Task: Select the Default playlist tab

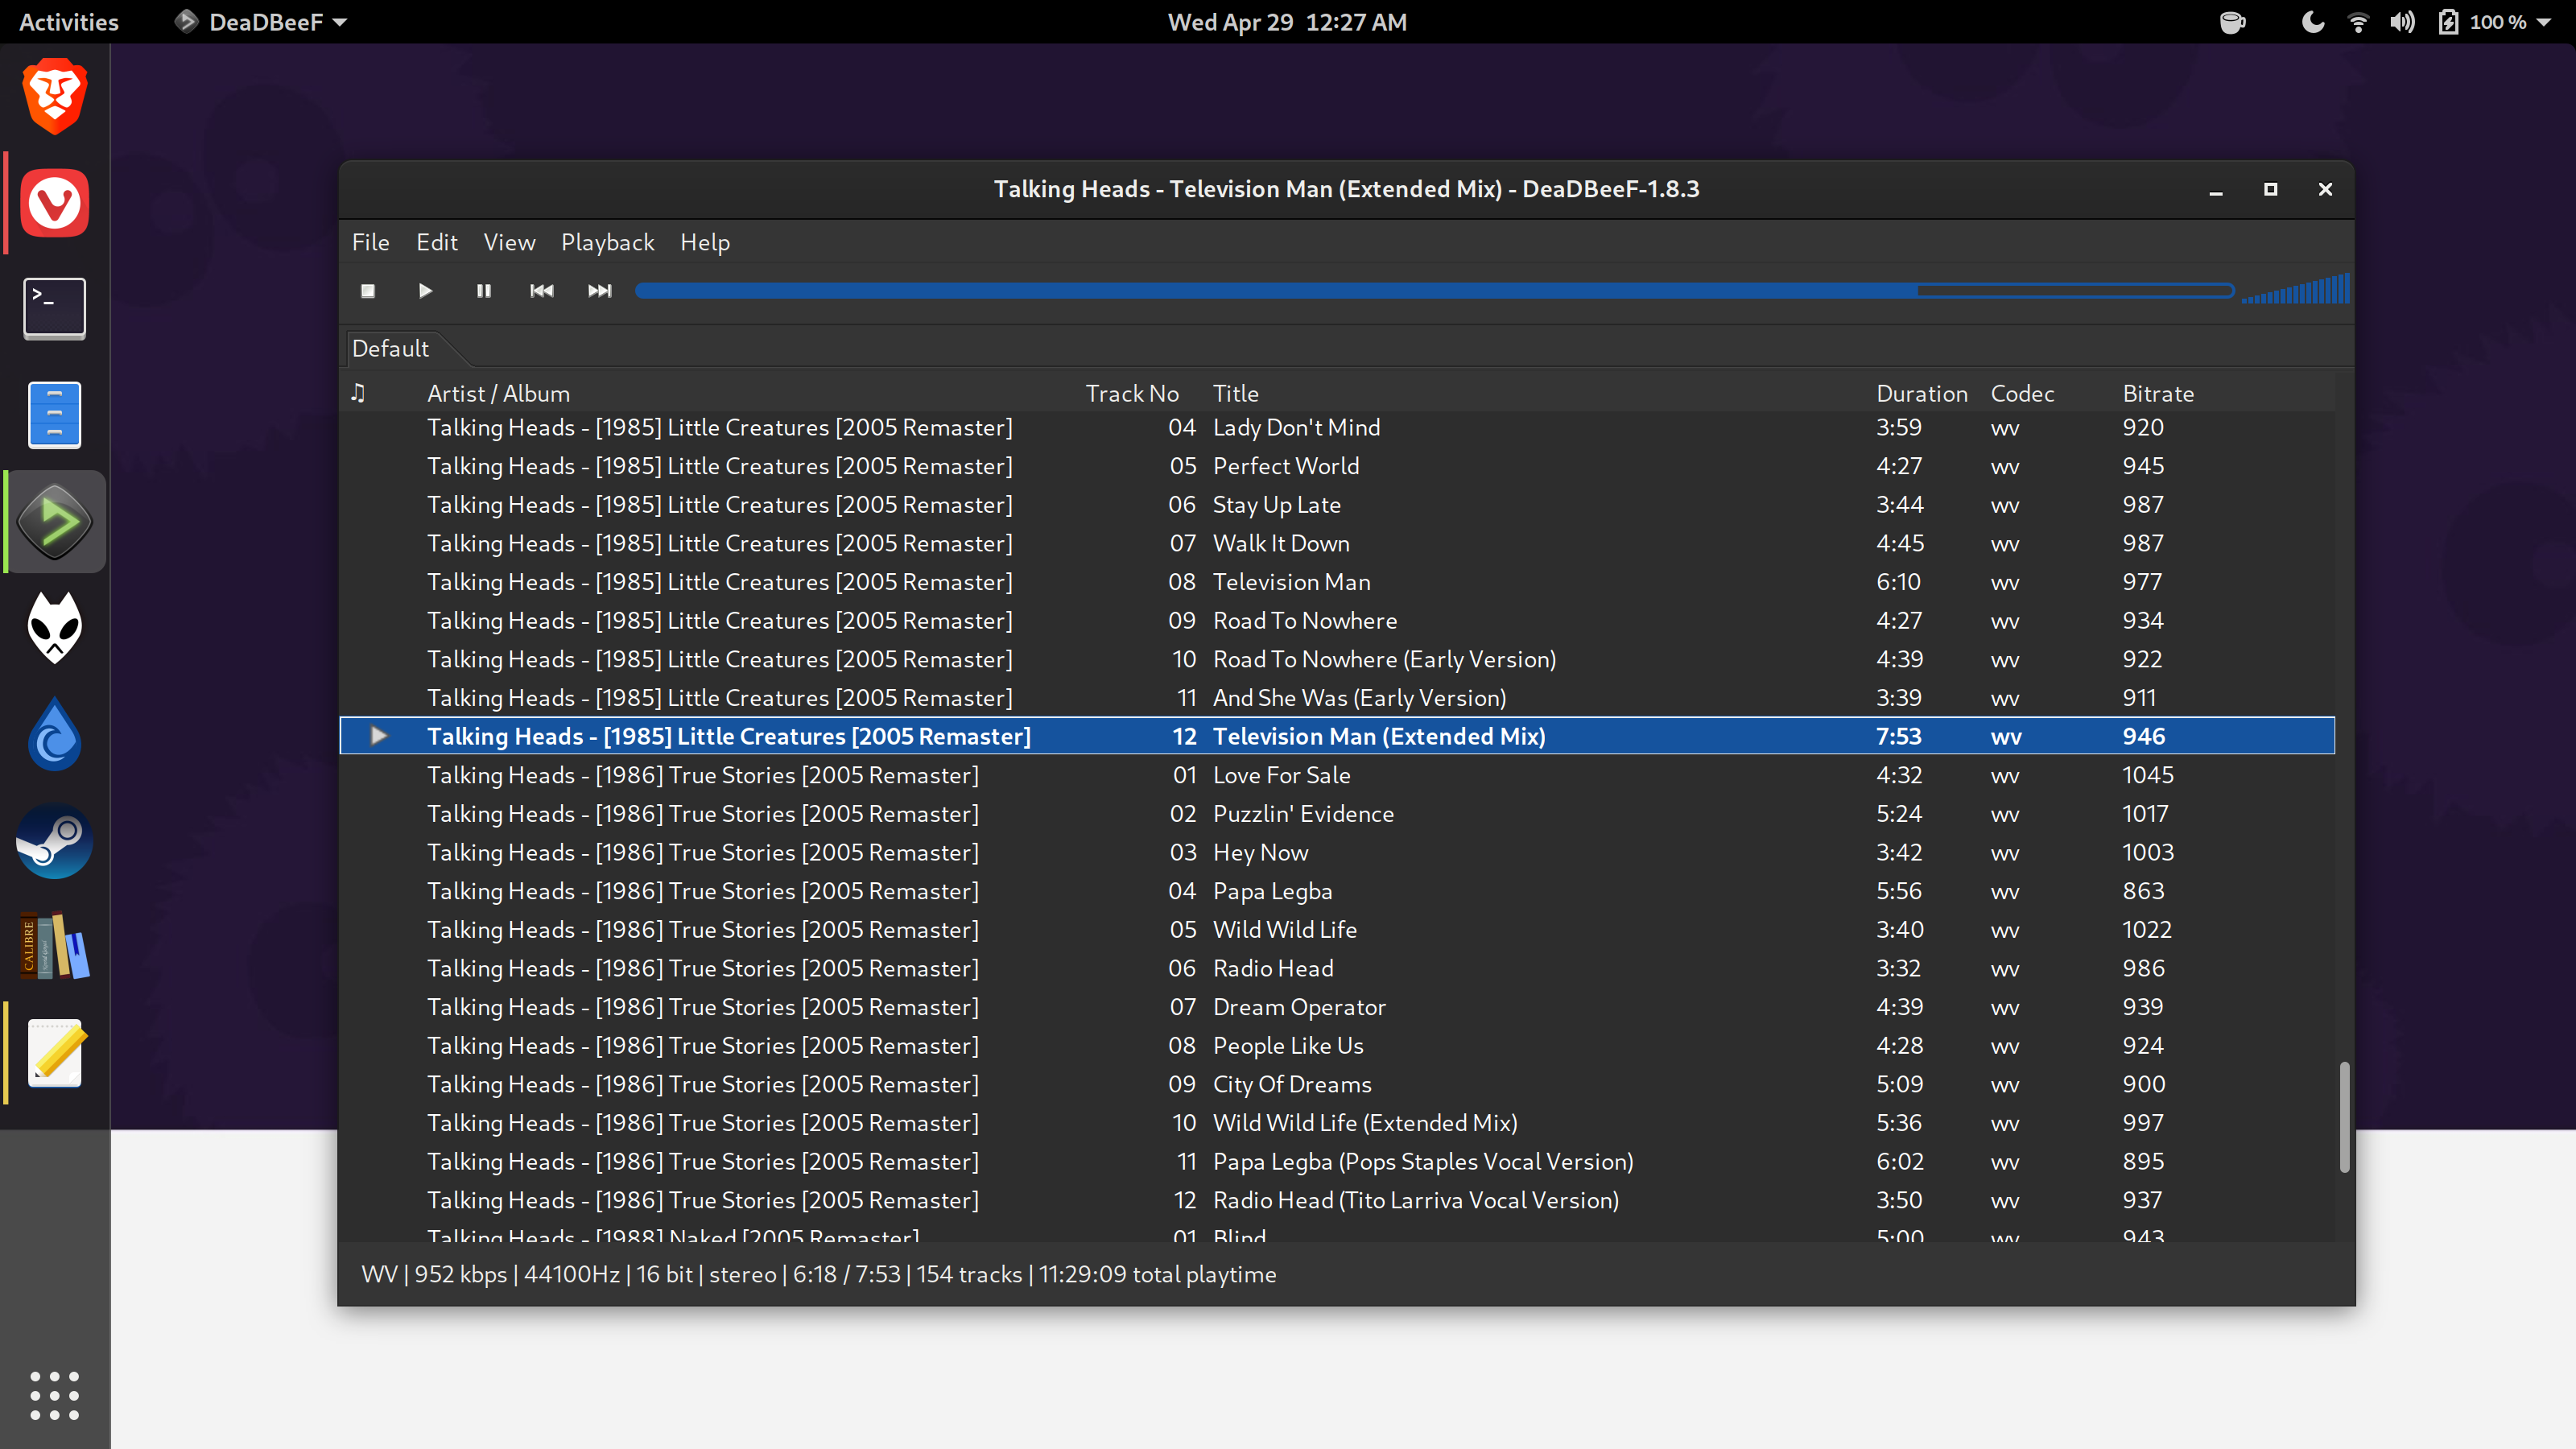Action: (x=390, y=348)
